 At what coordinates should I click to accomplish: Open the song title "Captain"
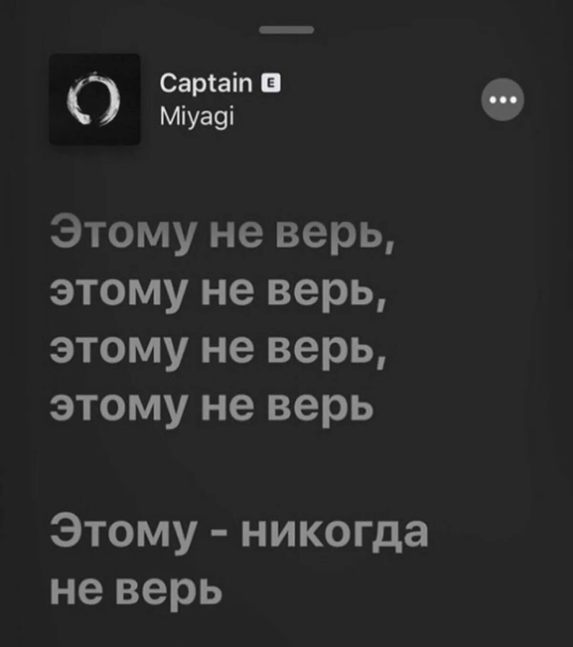pos(206,84)
